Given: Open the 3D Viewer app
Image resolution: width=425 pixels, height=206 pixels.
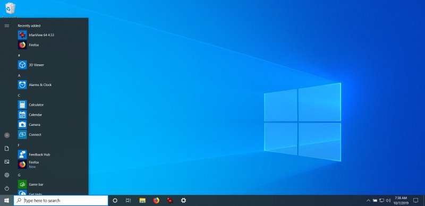Looking at the screenshot, I should pyautogui.click(x=53, y=65).
